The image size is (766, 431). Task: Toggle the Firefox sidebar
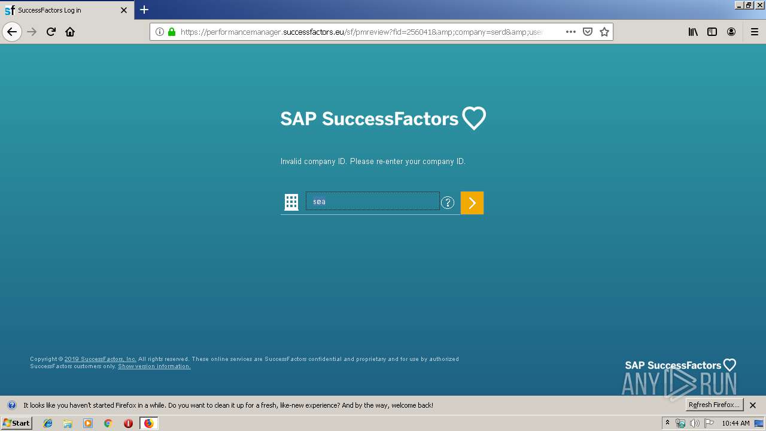(712, 32)
